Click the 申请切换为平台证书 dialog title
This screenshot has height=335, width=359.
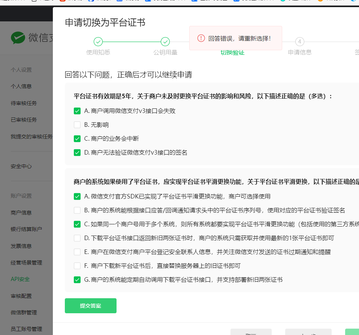coord(105,23)
